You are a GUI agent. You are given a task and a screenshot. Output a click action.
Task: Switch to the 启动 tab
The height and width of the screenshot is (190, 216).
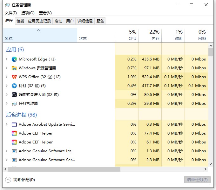[58, 21]
